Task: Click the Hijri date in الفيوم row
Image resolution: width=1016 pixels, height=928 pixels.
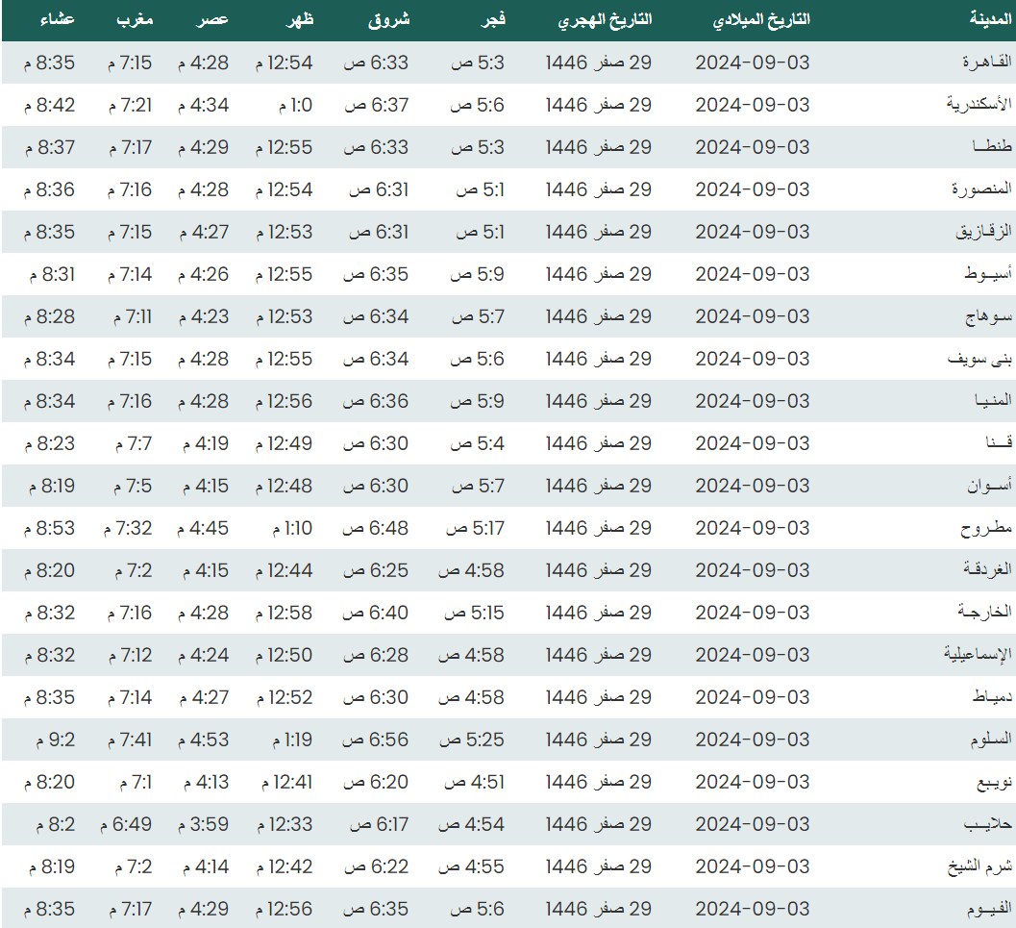Action: click(x=598, y=909)
